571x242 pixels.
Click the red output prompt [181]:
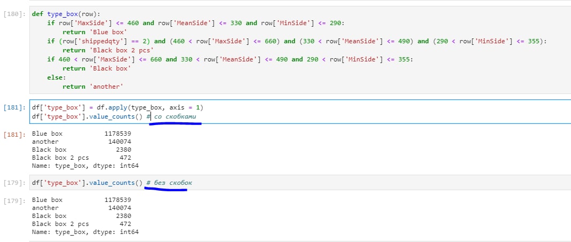pyautogui.click(x=14, y=135)
